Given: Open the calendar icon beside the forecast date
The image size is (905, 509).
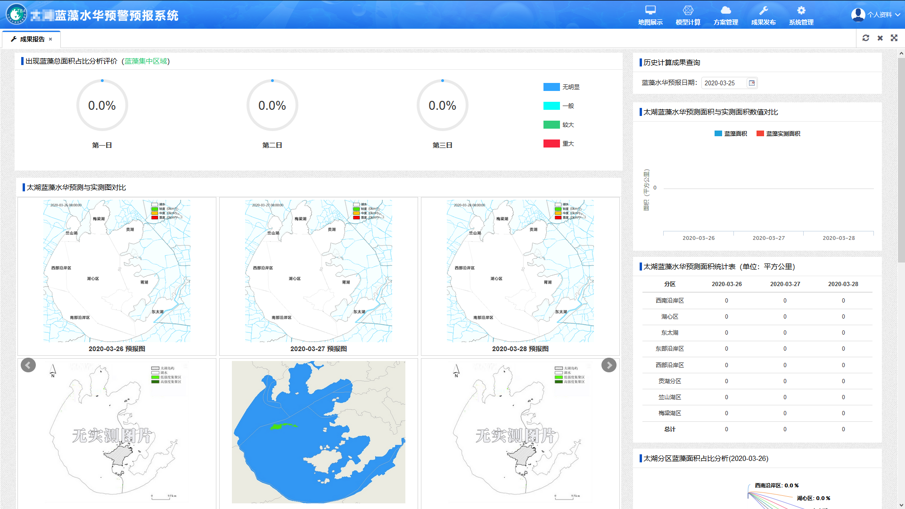Looking at the screenshot, I should point(752,83).
